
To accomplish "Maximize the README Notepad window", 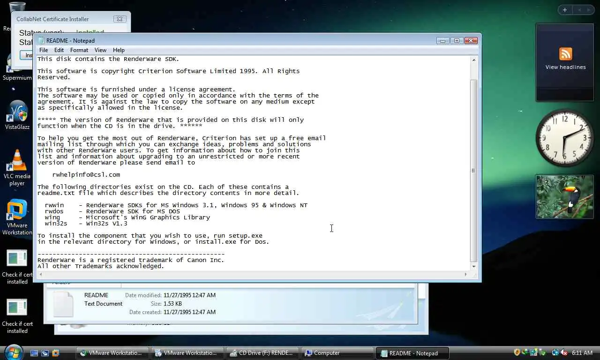I will pyautogui.click(x=457, y=41).
